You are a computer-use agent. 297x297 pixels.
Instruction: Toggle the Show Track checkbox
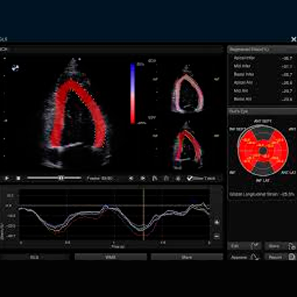point(190,178)
